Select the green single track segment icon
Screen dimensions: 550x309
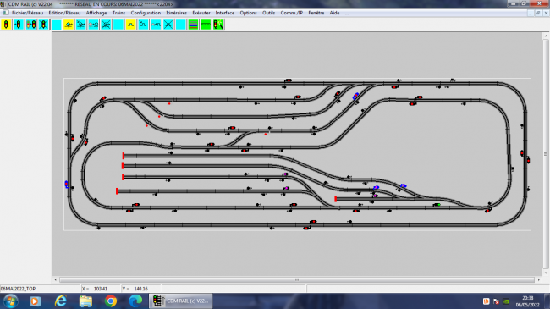click(206, 25)
